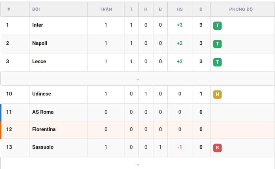Click Inter's green T form badge
Screen dimensions: 275x169
click(217, 26)
